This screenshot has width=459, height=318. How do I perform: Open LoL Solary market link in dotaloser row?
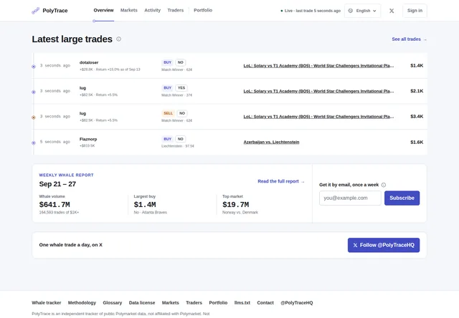coord(318,66)
